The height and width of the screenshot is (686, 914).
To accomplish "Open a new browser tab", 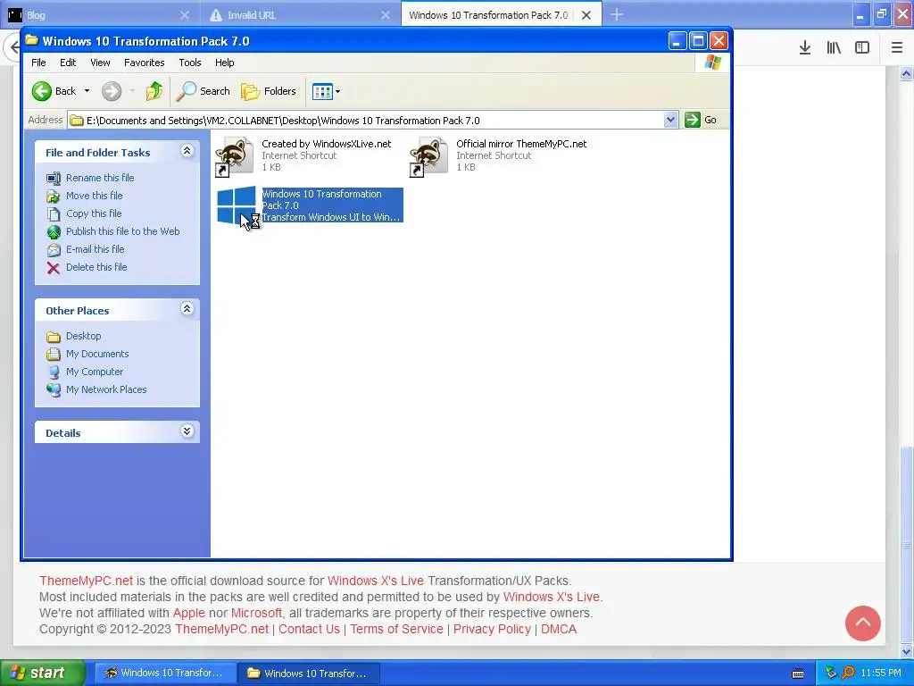I will point(617,14).
